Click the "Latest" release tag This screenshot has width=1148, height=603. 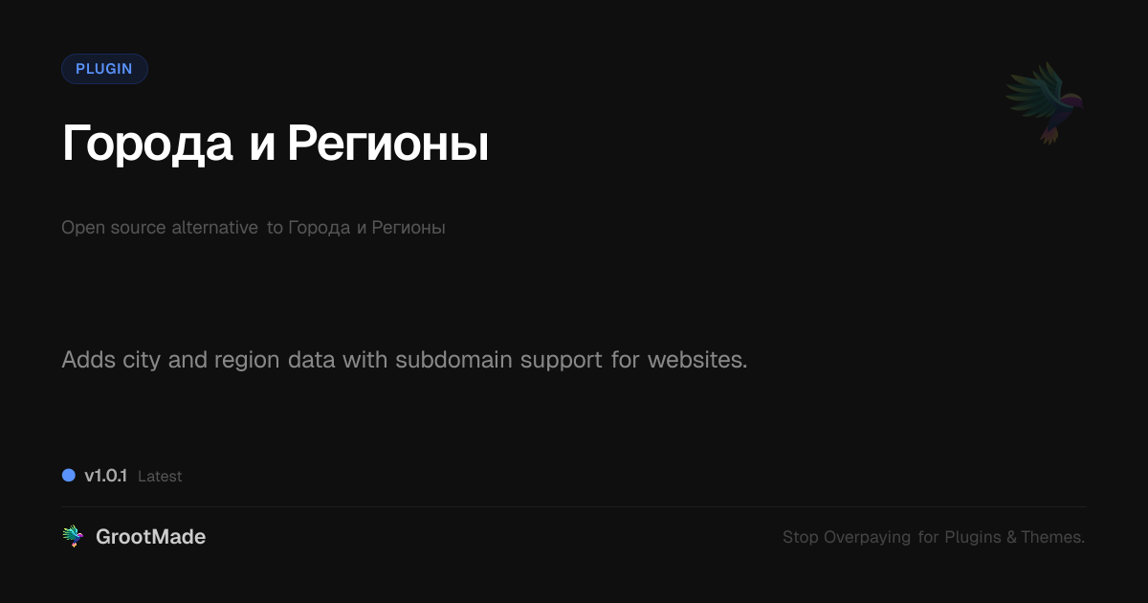coord(160,477)
